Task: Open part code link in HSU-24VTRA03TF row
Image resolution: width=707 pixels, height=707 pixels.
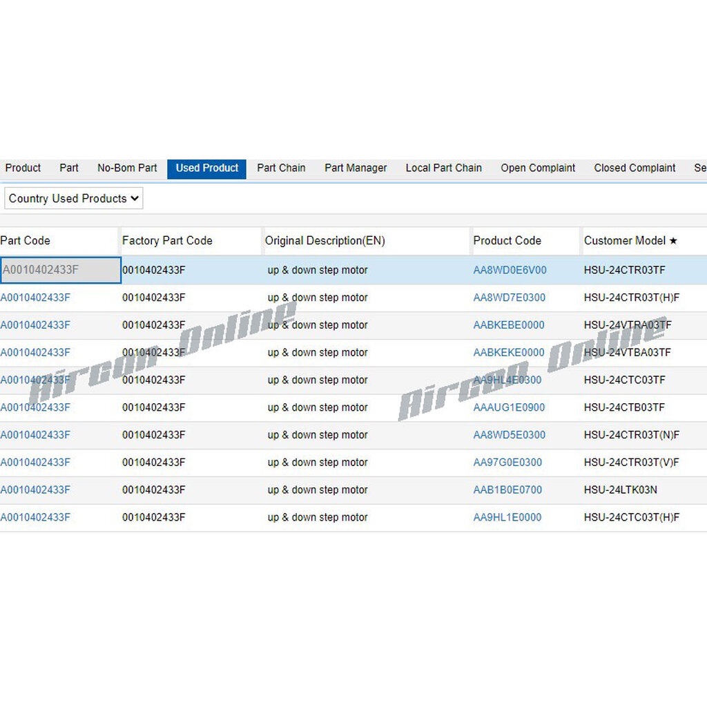Action: point(35,325)
